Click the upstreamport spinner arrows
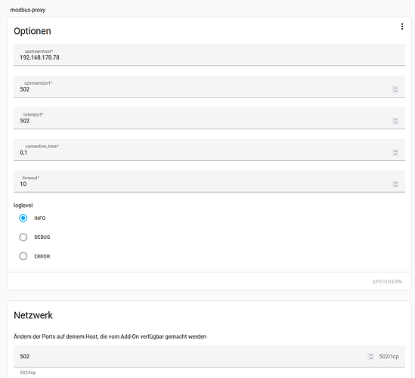 click(x=395, y=89)
